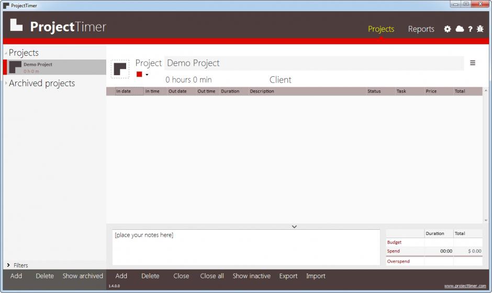Click the Spend duration value 00:00
492x293 pixels.
[446, 251]
